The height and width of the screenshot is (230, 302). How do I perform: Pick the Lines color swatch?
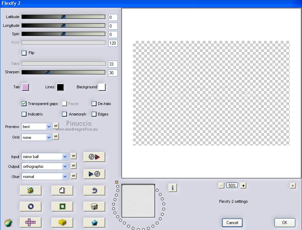tap(60, 87)
